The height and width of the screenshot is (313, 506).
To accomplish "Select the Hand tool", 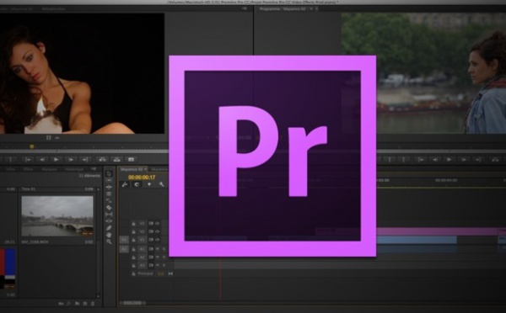I will coord(109,235).
